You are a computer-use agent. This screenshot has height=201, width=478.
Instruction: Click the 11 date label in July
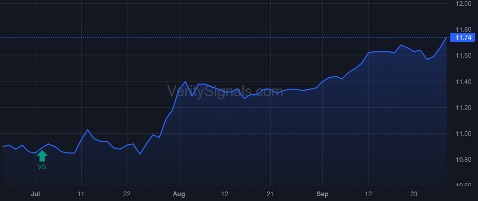tap(81, 194)
